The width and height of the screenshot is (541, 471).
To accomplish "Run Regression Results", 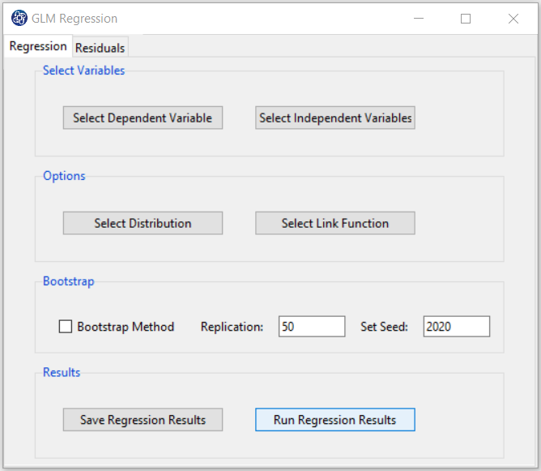I will click(x=335, y=420).
